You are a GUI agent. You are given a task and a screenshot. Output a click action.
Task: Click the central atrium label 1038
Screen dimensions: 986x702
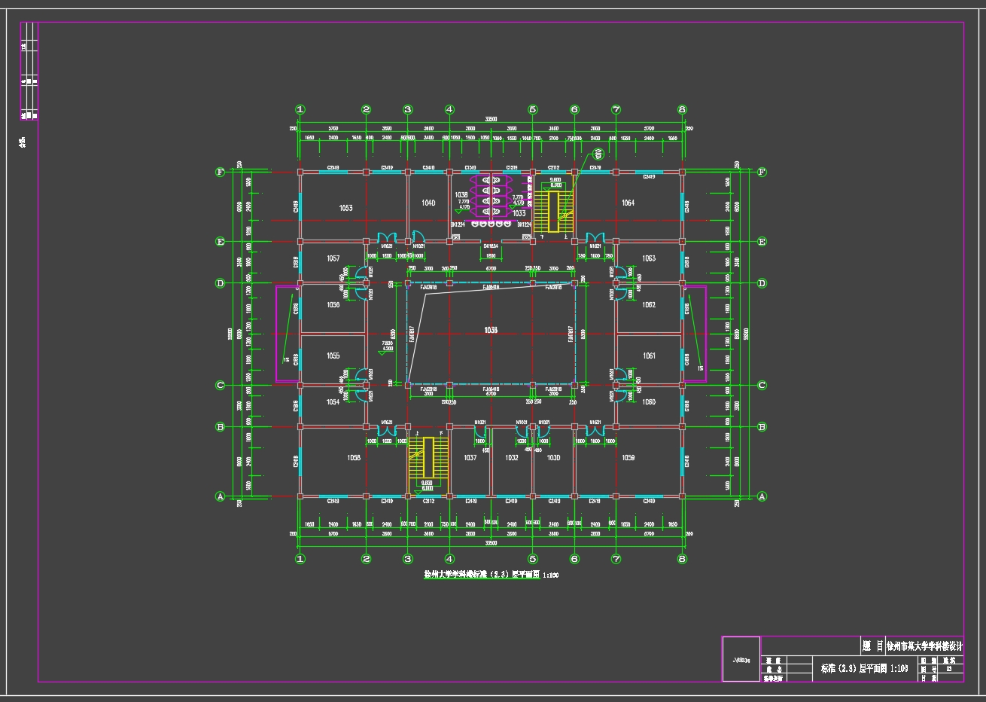491,331
